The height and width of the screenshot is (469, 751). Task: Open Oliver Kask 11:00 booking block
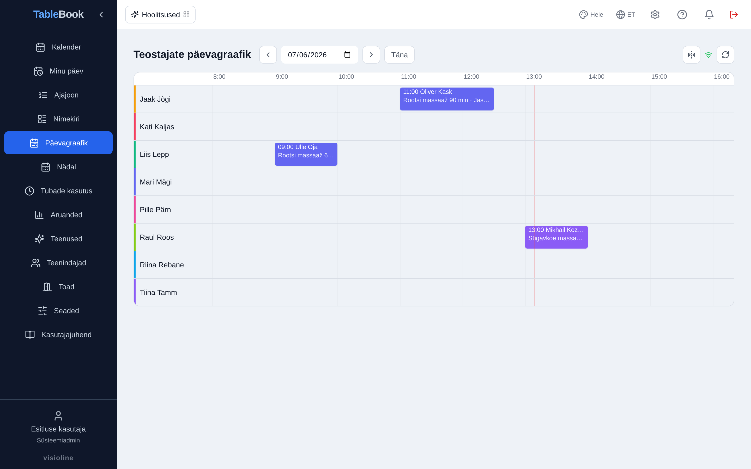pyautogui.click(x=447, y=99)
